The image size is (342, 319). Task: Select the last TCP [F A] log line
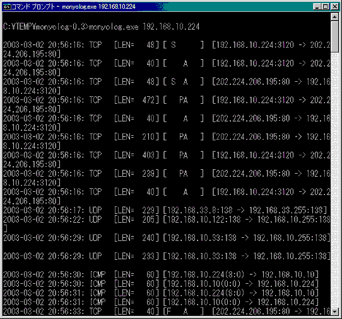coord(167,311)
